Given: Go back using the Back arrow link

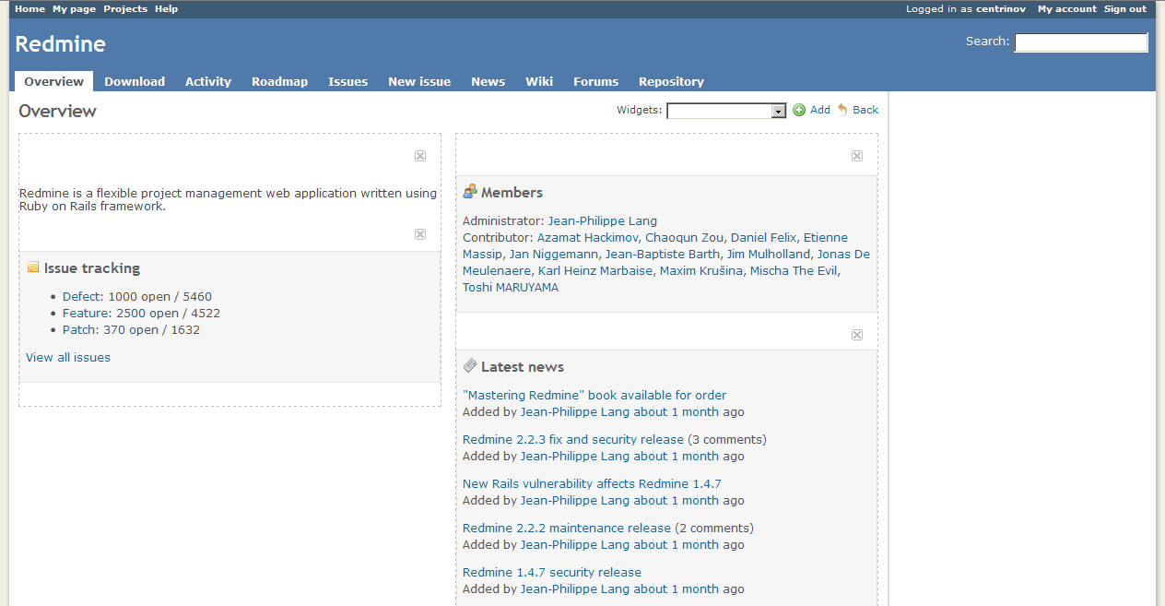Looking at the screenshot, I should (x=858, y=110).
